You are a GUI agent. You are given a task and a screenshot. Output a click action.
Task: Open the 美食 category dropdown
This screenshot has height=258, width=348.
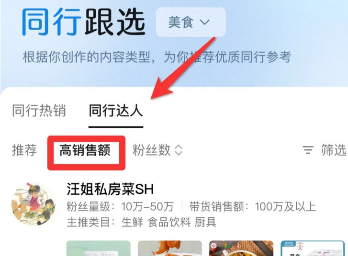pyautogui.click(x=191, y=22)
